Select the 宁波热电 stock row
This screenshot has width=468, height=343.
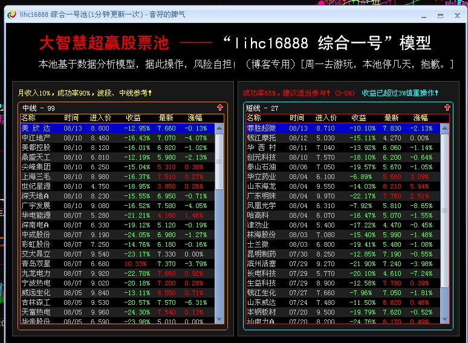click(117, 283)
